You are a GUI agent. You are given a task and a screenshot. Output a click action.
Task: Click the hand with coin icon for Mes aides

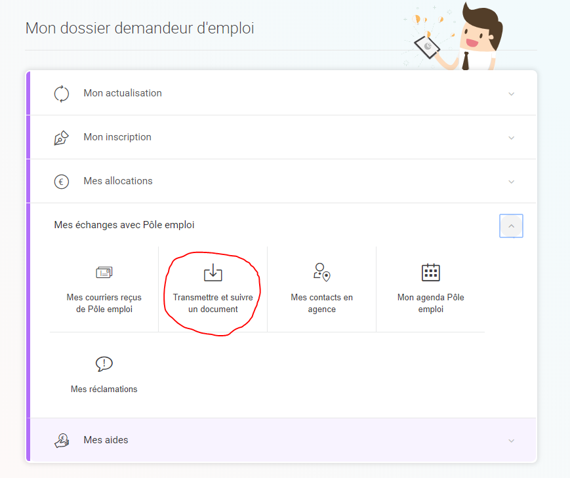click(x=62, y=441)
